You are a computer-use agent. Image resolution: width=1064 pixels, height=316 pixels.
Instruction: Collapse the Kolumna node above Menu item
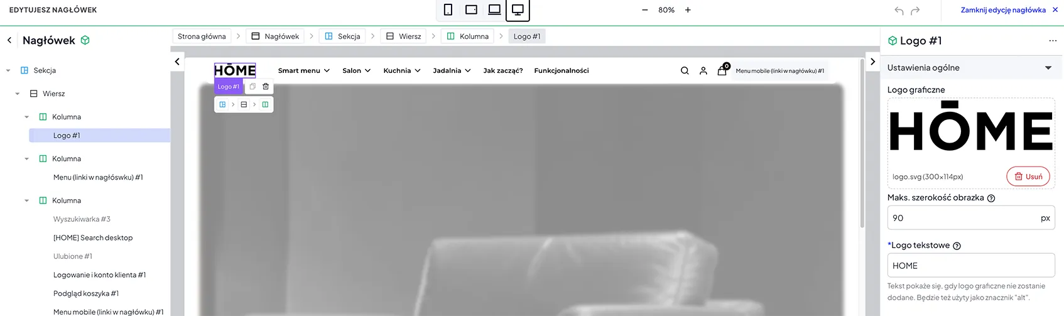click(x=27, y=159)
